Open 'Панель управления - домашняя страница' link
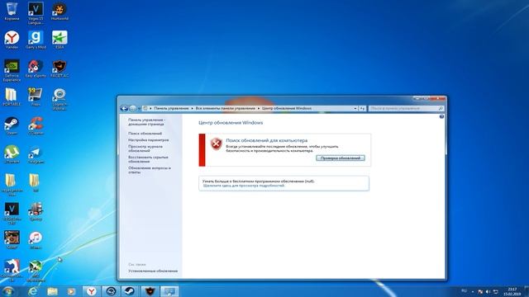Viewport: 529px width, 297px height. tap(146, 122)
